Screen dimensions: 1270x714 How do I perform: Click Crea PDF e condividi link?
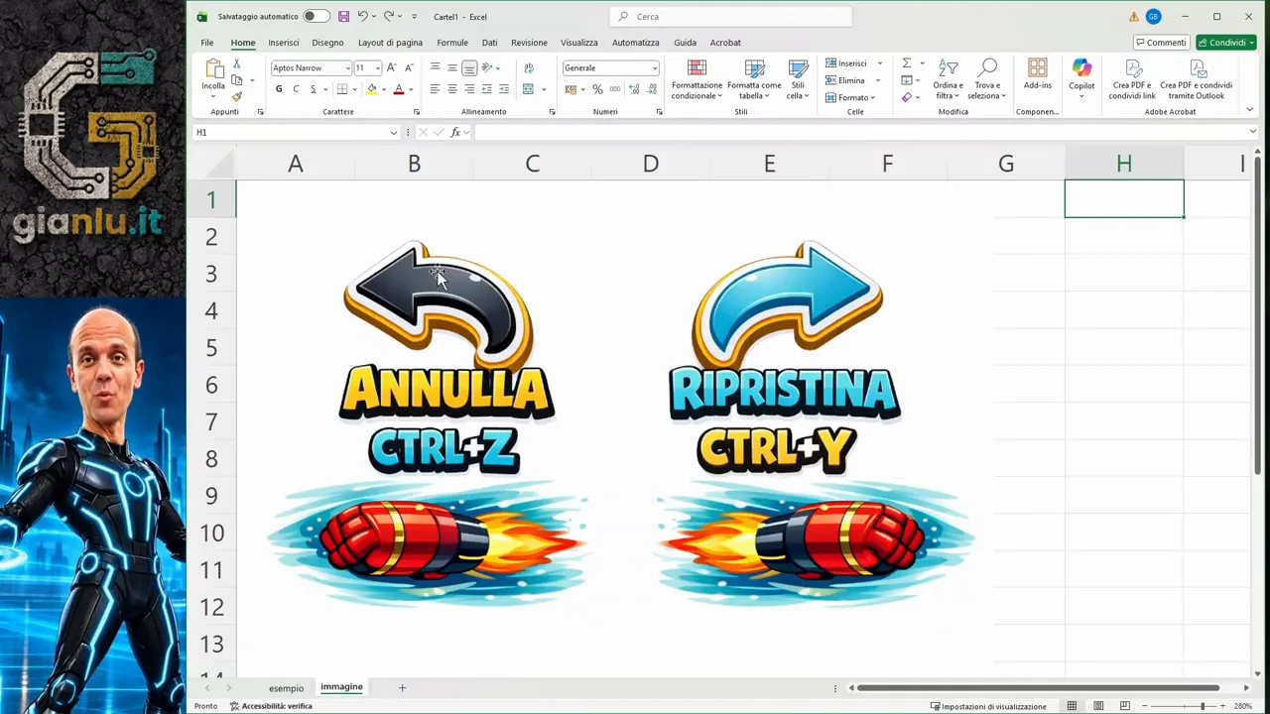tap(1132, 79)
